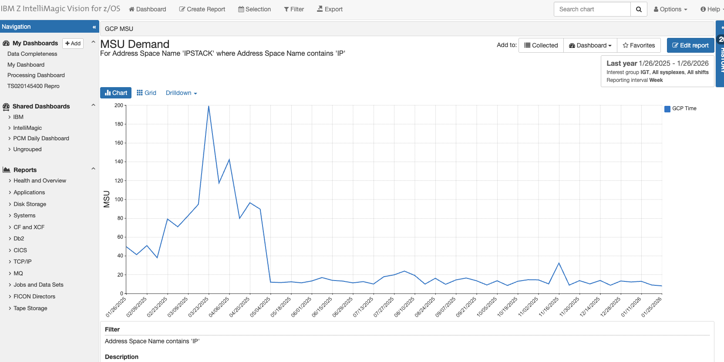Expand the IntelliMagic shared folder
724x362 pixels.
pyautogui.click(x=27, y=128)
